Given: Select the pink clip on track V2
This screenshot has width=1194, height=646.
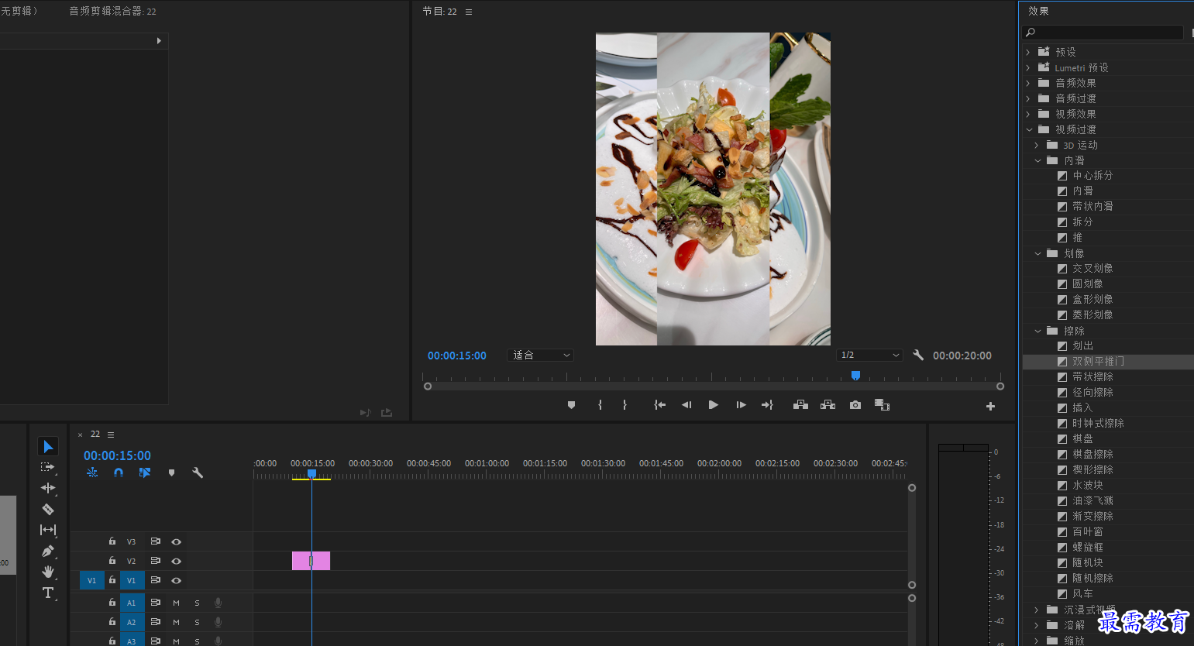Looking at the screenshot, I should pos(311,561).
